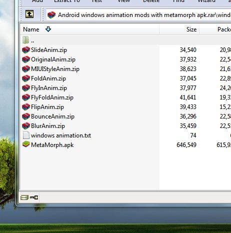Click size value 37,977
Image resolution: width=231 pixels, height=233 pixels.
pyautogui.click(x=188, y=88)
